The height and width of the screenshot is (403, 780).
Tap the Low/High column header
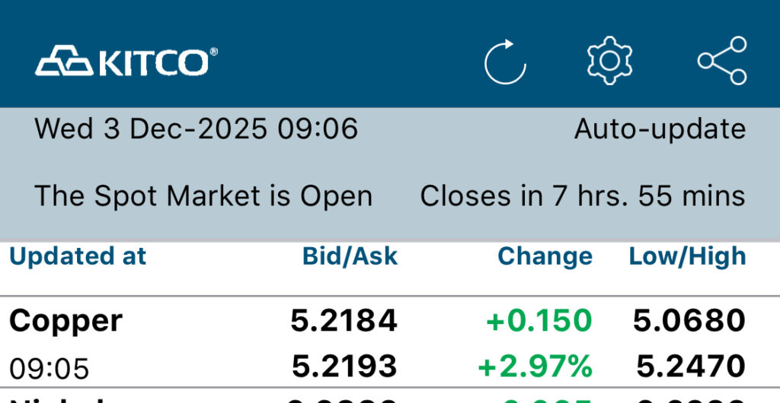[x=687, y=256]
